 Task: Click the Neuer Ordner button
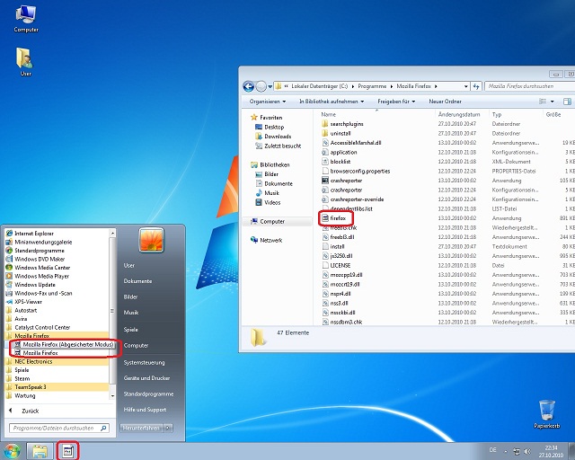446,102
